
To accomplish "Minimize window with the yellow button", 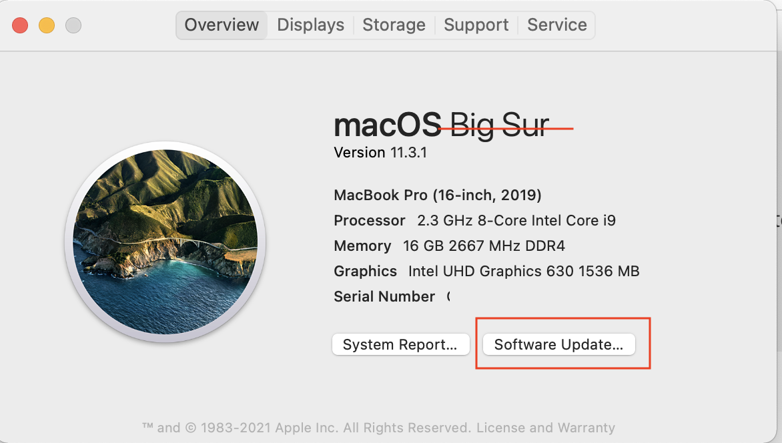I will 47,25.
